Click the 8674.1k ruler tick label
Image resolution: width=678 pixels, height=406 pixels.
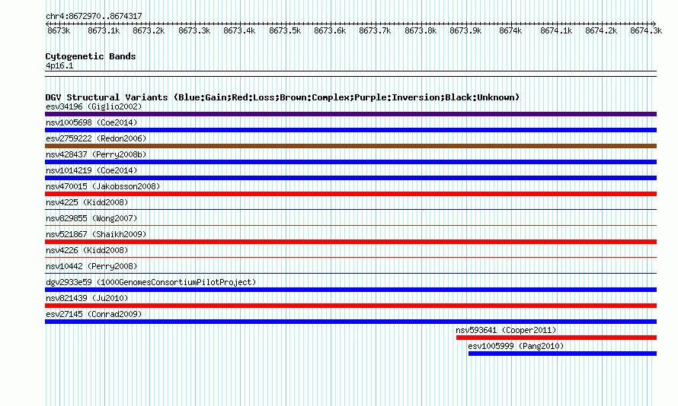[x=556, y=30]
